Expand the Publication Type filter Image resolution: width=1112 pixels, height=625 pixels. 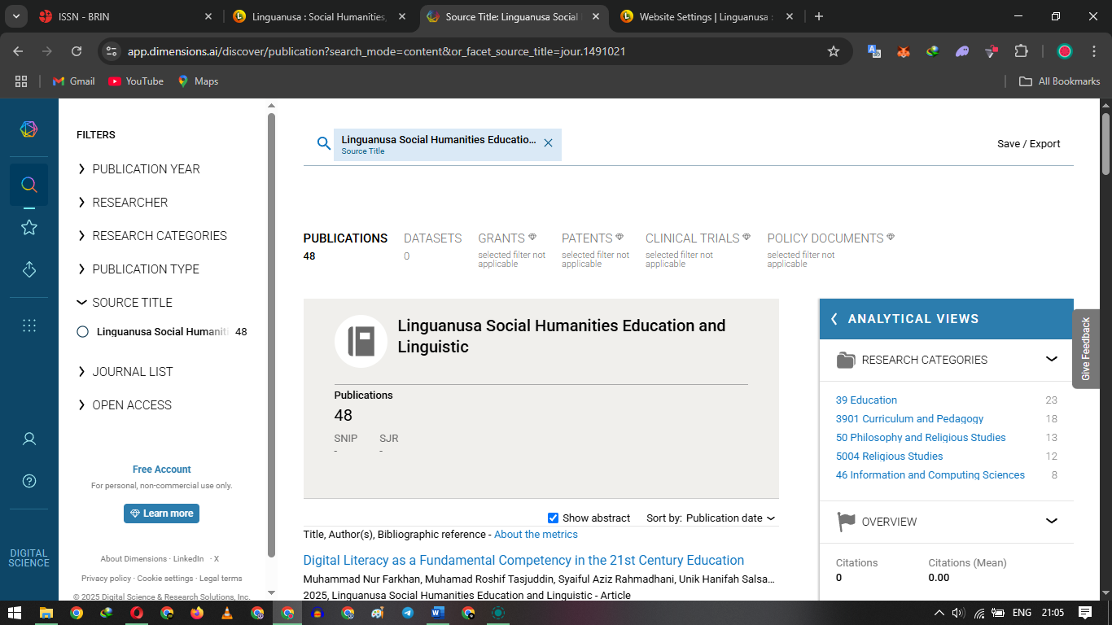(138, 269)
